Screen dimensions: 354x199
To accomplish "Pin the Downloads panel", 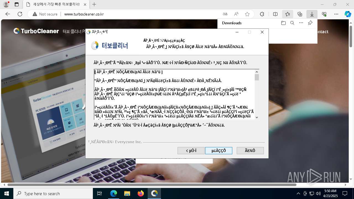I will point(310,23).
